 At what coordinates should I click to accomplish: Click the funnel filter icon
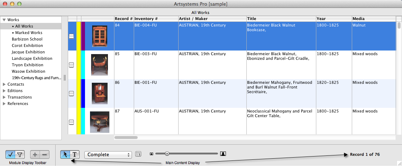click(20, 155)
